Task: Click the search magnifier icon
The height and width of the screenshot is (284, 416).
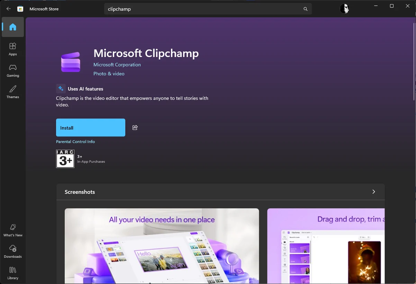Action: point(305,9)
